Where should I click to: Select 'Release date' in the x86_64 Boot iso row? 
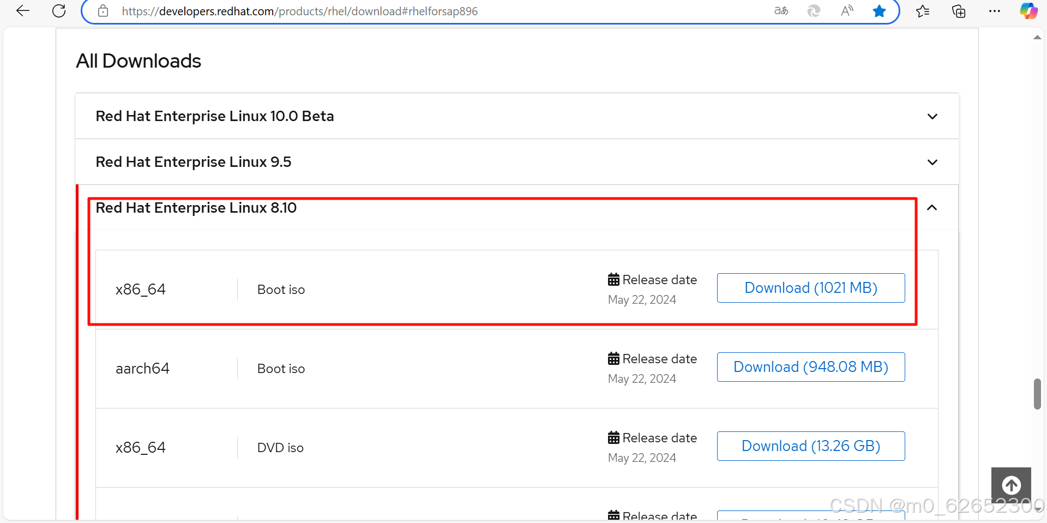[660, 280]
